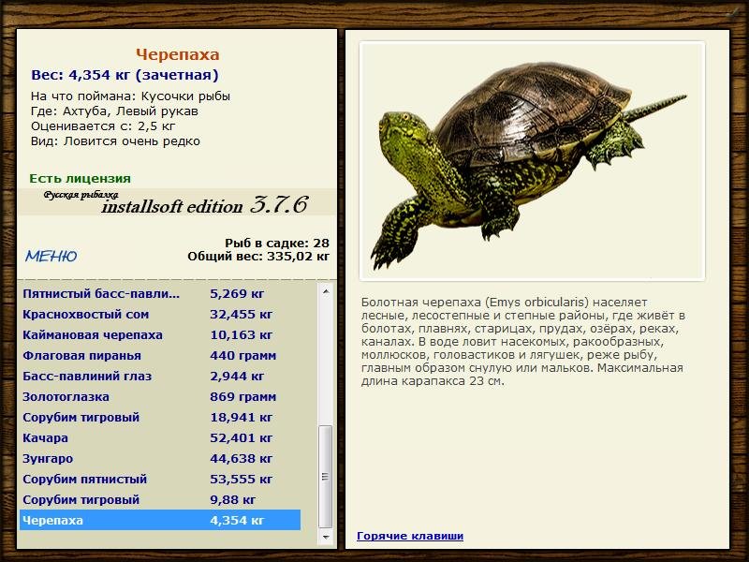This screenshot has width=749, height=562.
Task: Select Сорубим тигровый 9,88 кг entry
Action: tap(160, 499)
